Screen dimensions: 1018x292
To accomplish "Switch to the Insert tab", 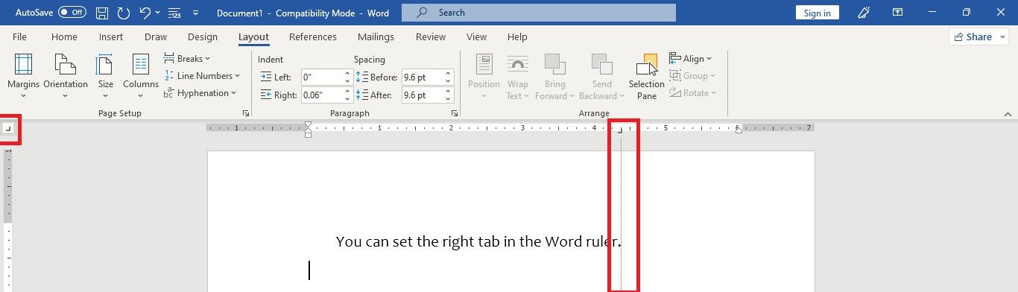I will click(110, 36).
